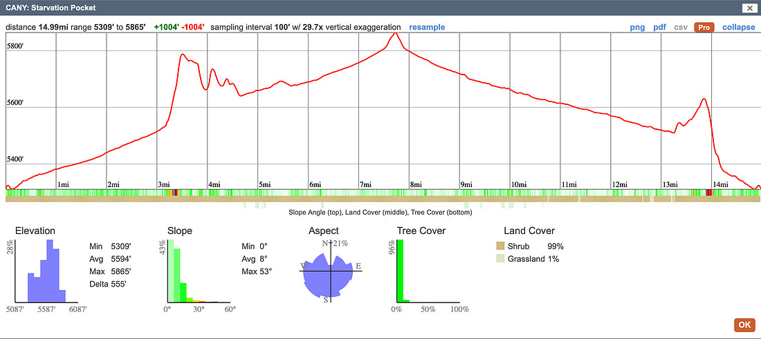Click the orange Pro badge
The image size is (761, 339).
pyautogui.click(x=704, y=27)
